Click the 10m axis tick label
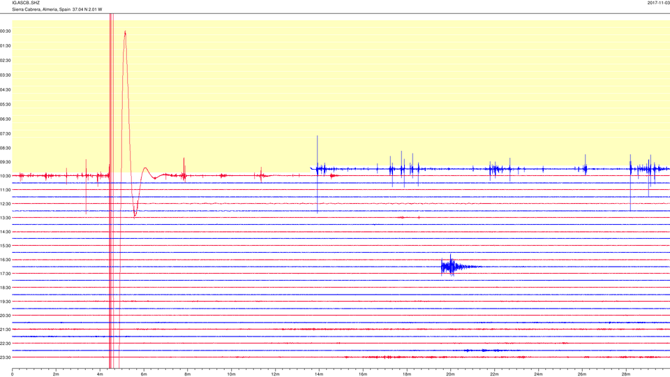Screen dimensions: 670x377 tap(231, 374)
